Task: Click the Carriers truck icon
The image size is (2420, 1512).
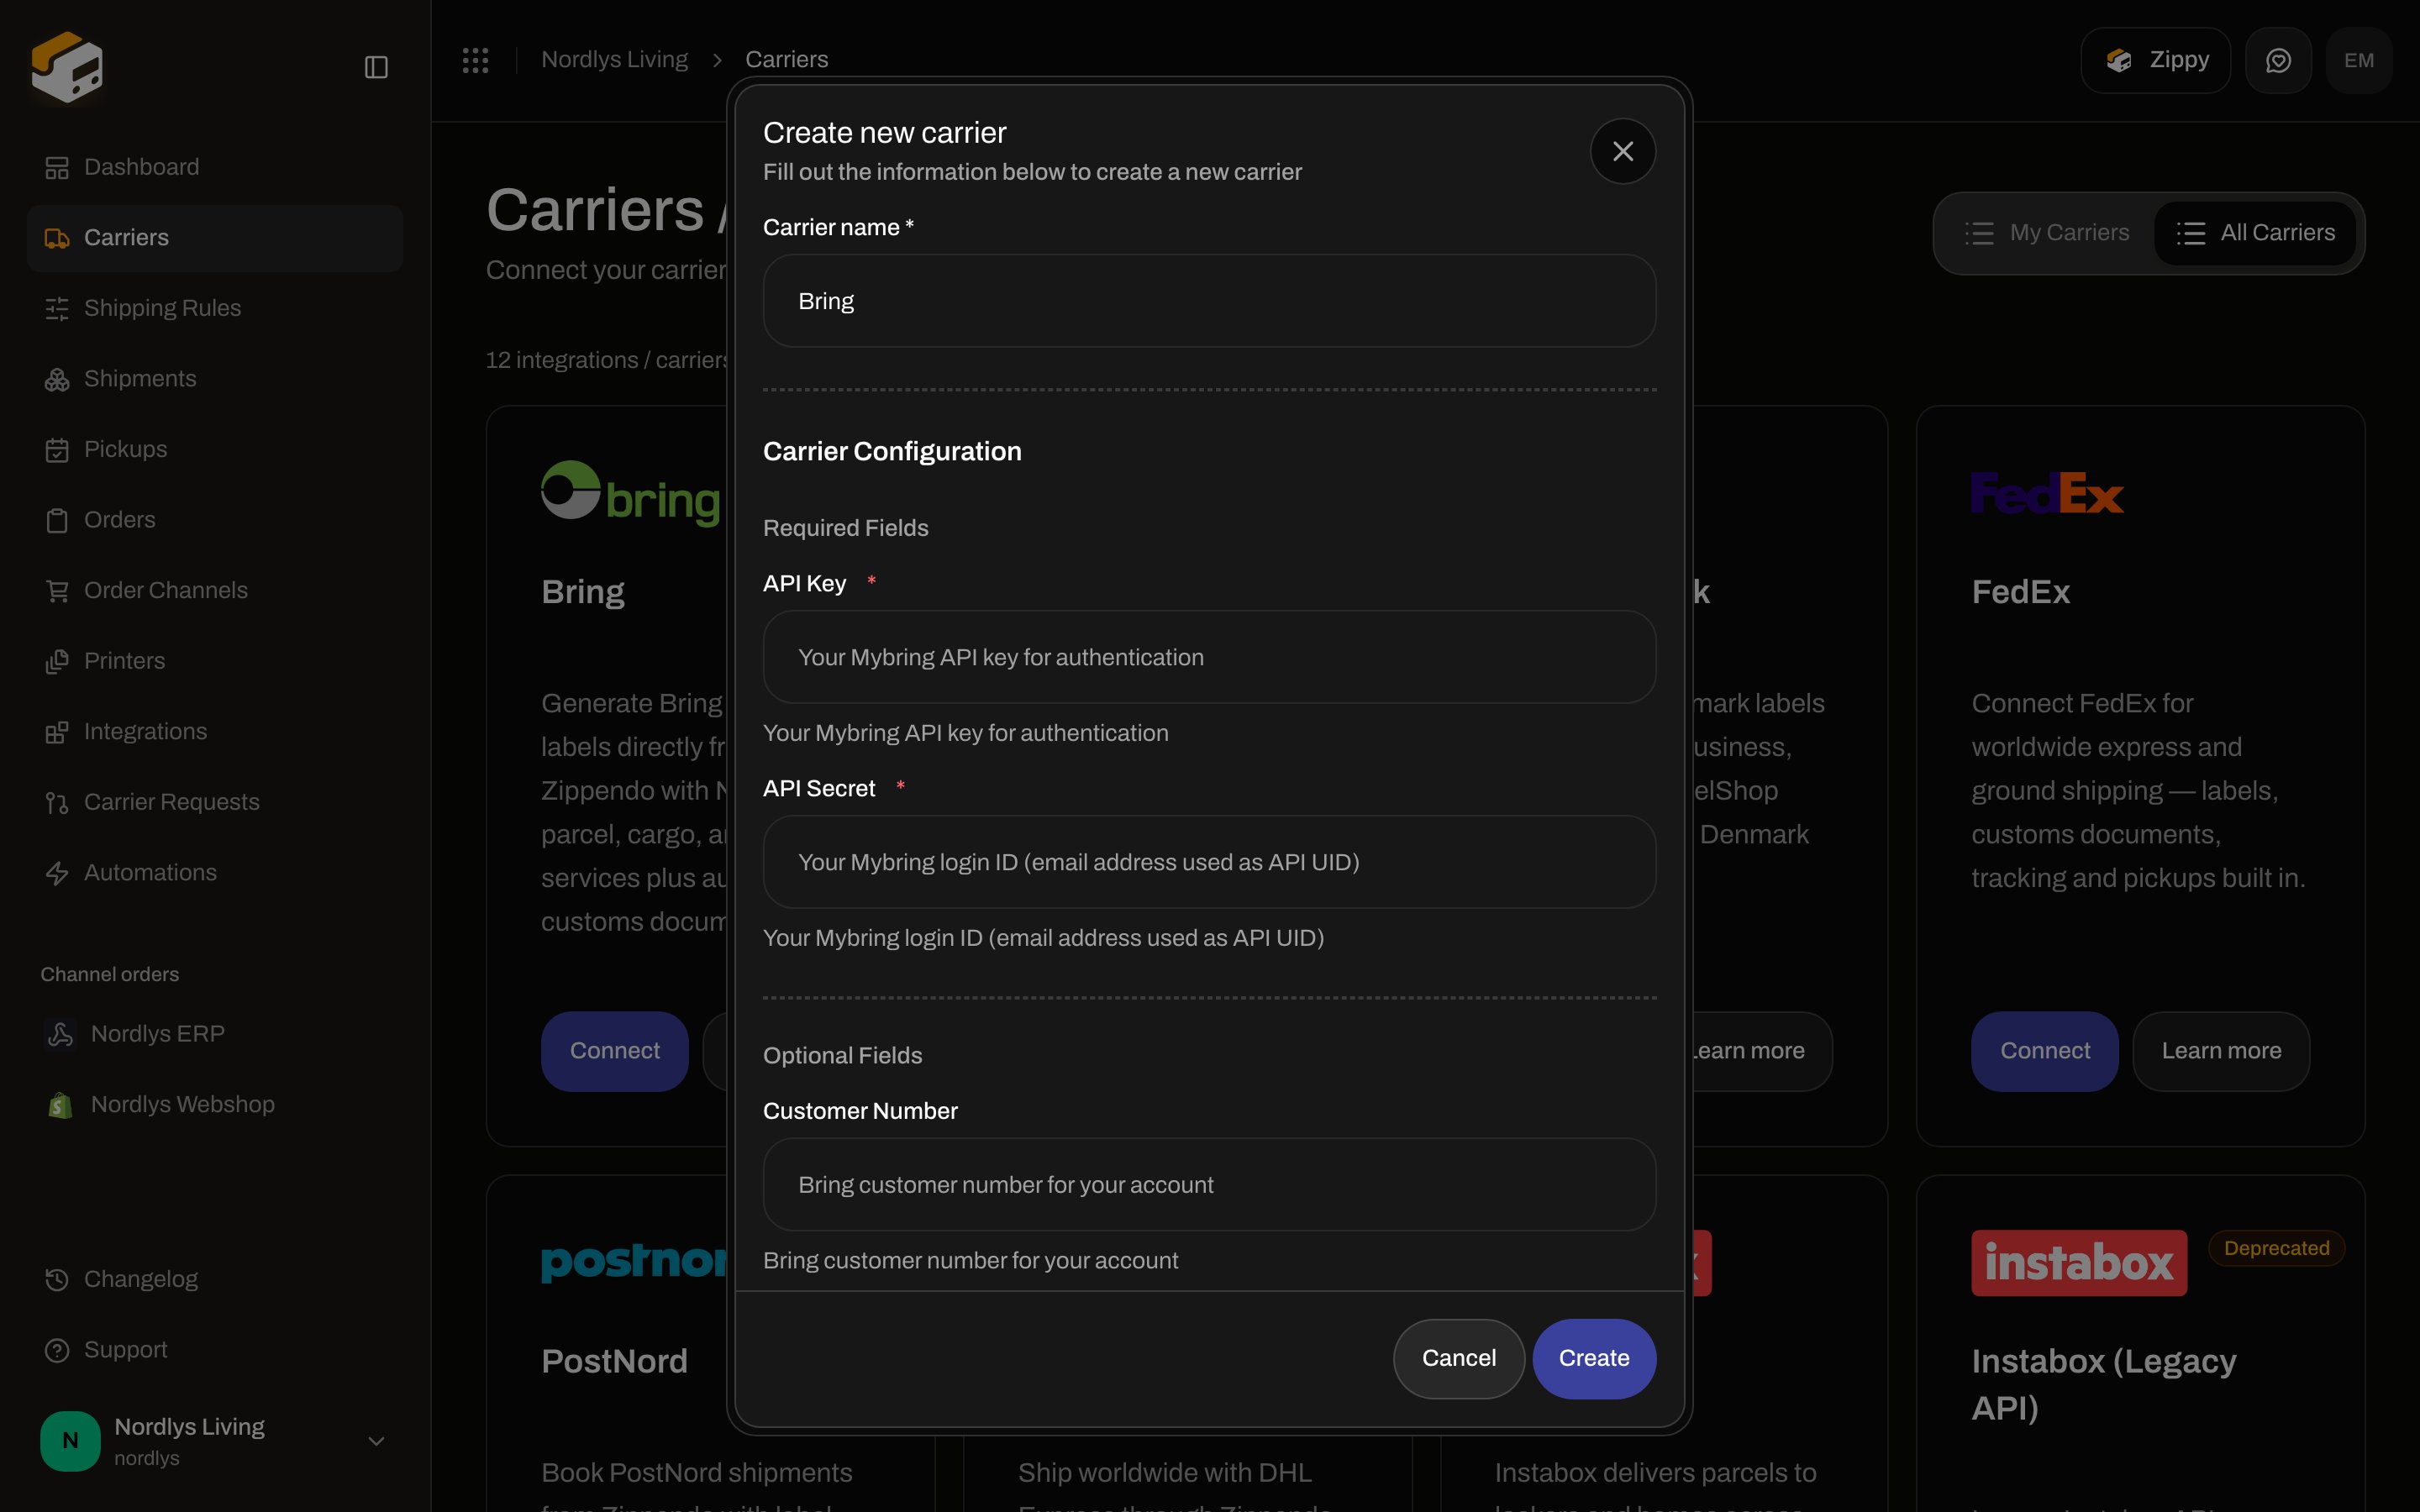Action: tap(57, 238)
